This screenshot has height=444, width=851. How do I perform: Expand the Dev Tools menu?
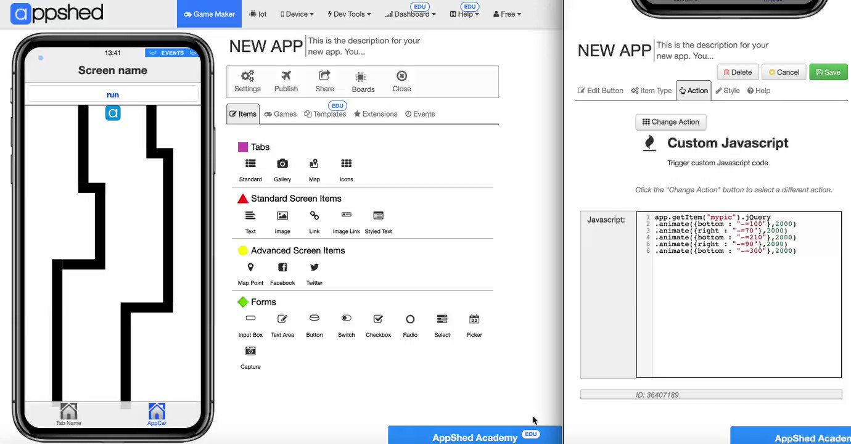[x=349, y=14]
